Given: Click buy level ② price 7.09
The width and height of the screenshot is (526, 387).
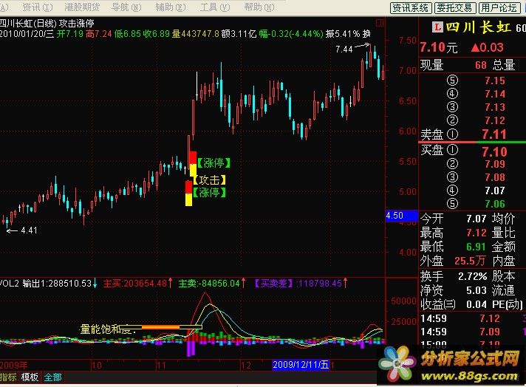Looking at the screenshot, I should [495, 164].
